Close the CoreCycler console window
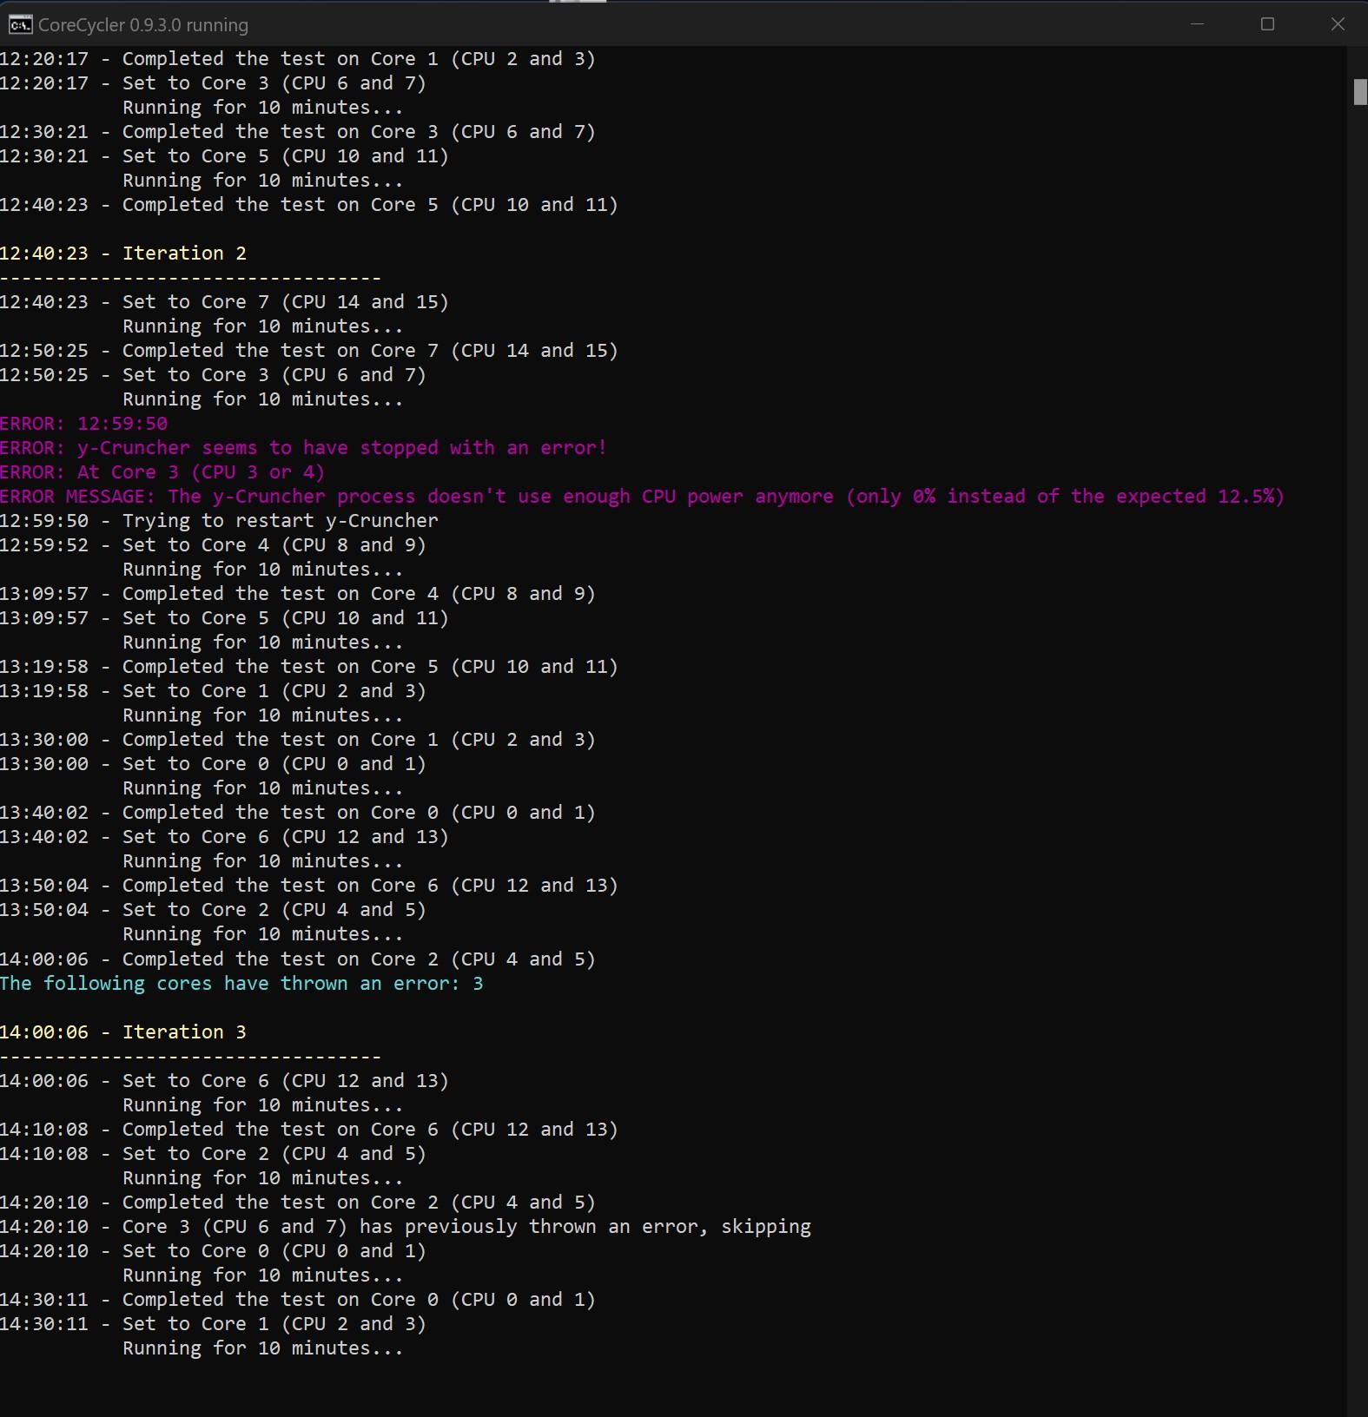 point(1338,24)
